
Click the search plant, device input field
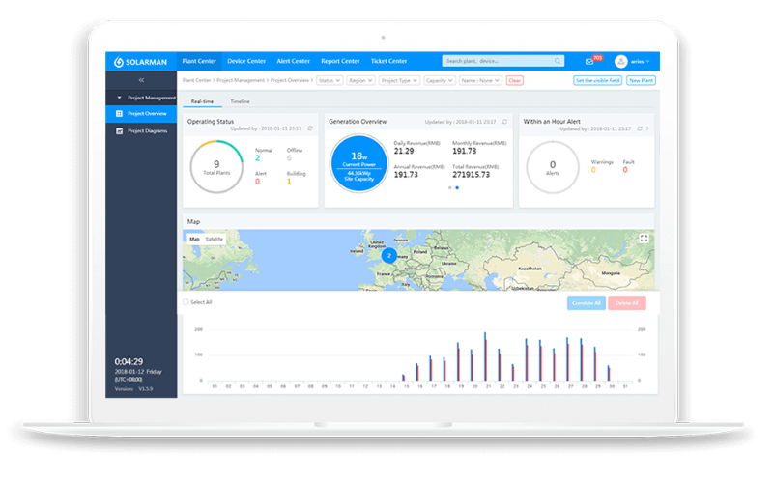click(x=496, y=61)
